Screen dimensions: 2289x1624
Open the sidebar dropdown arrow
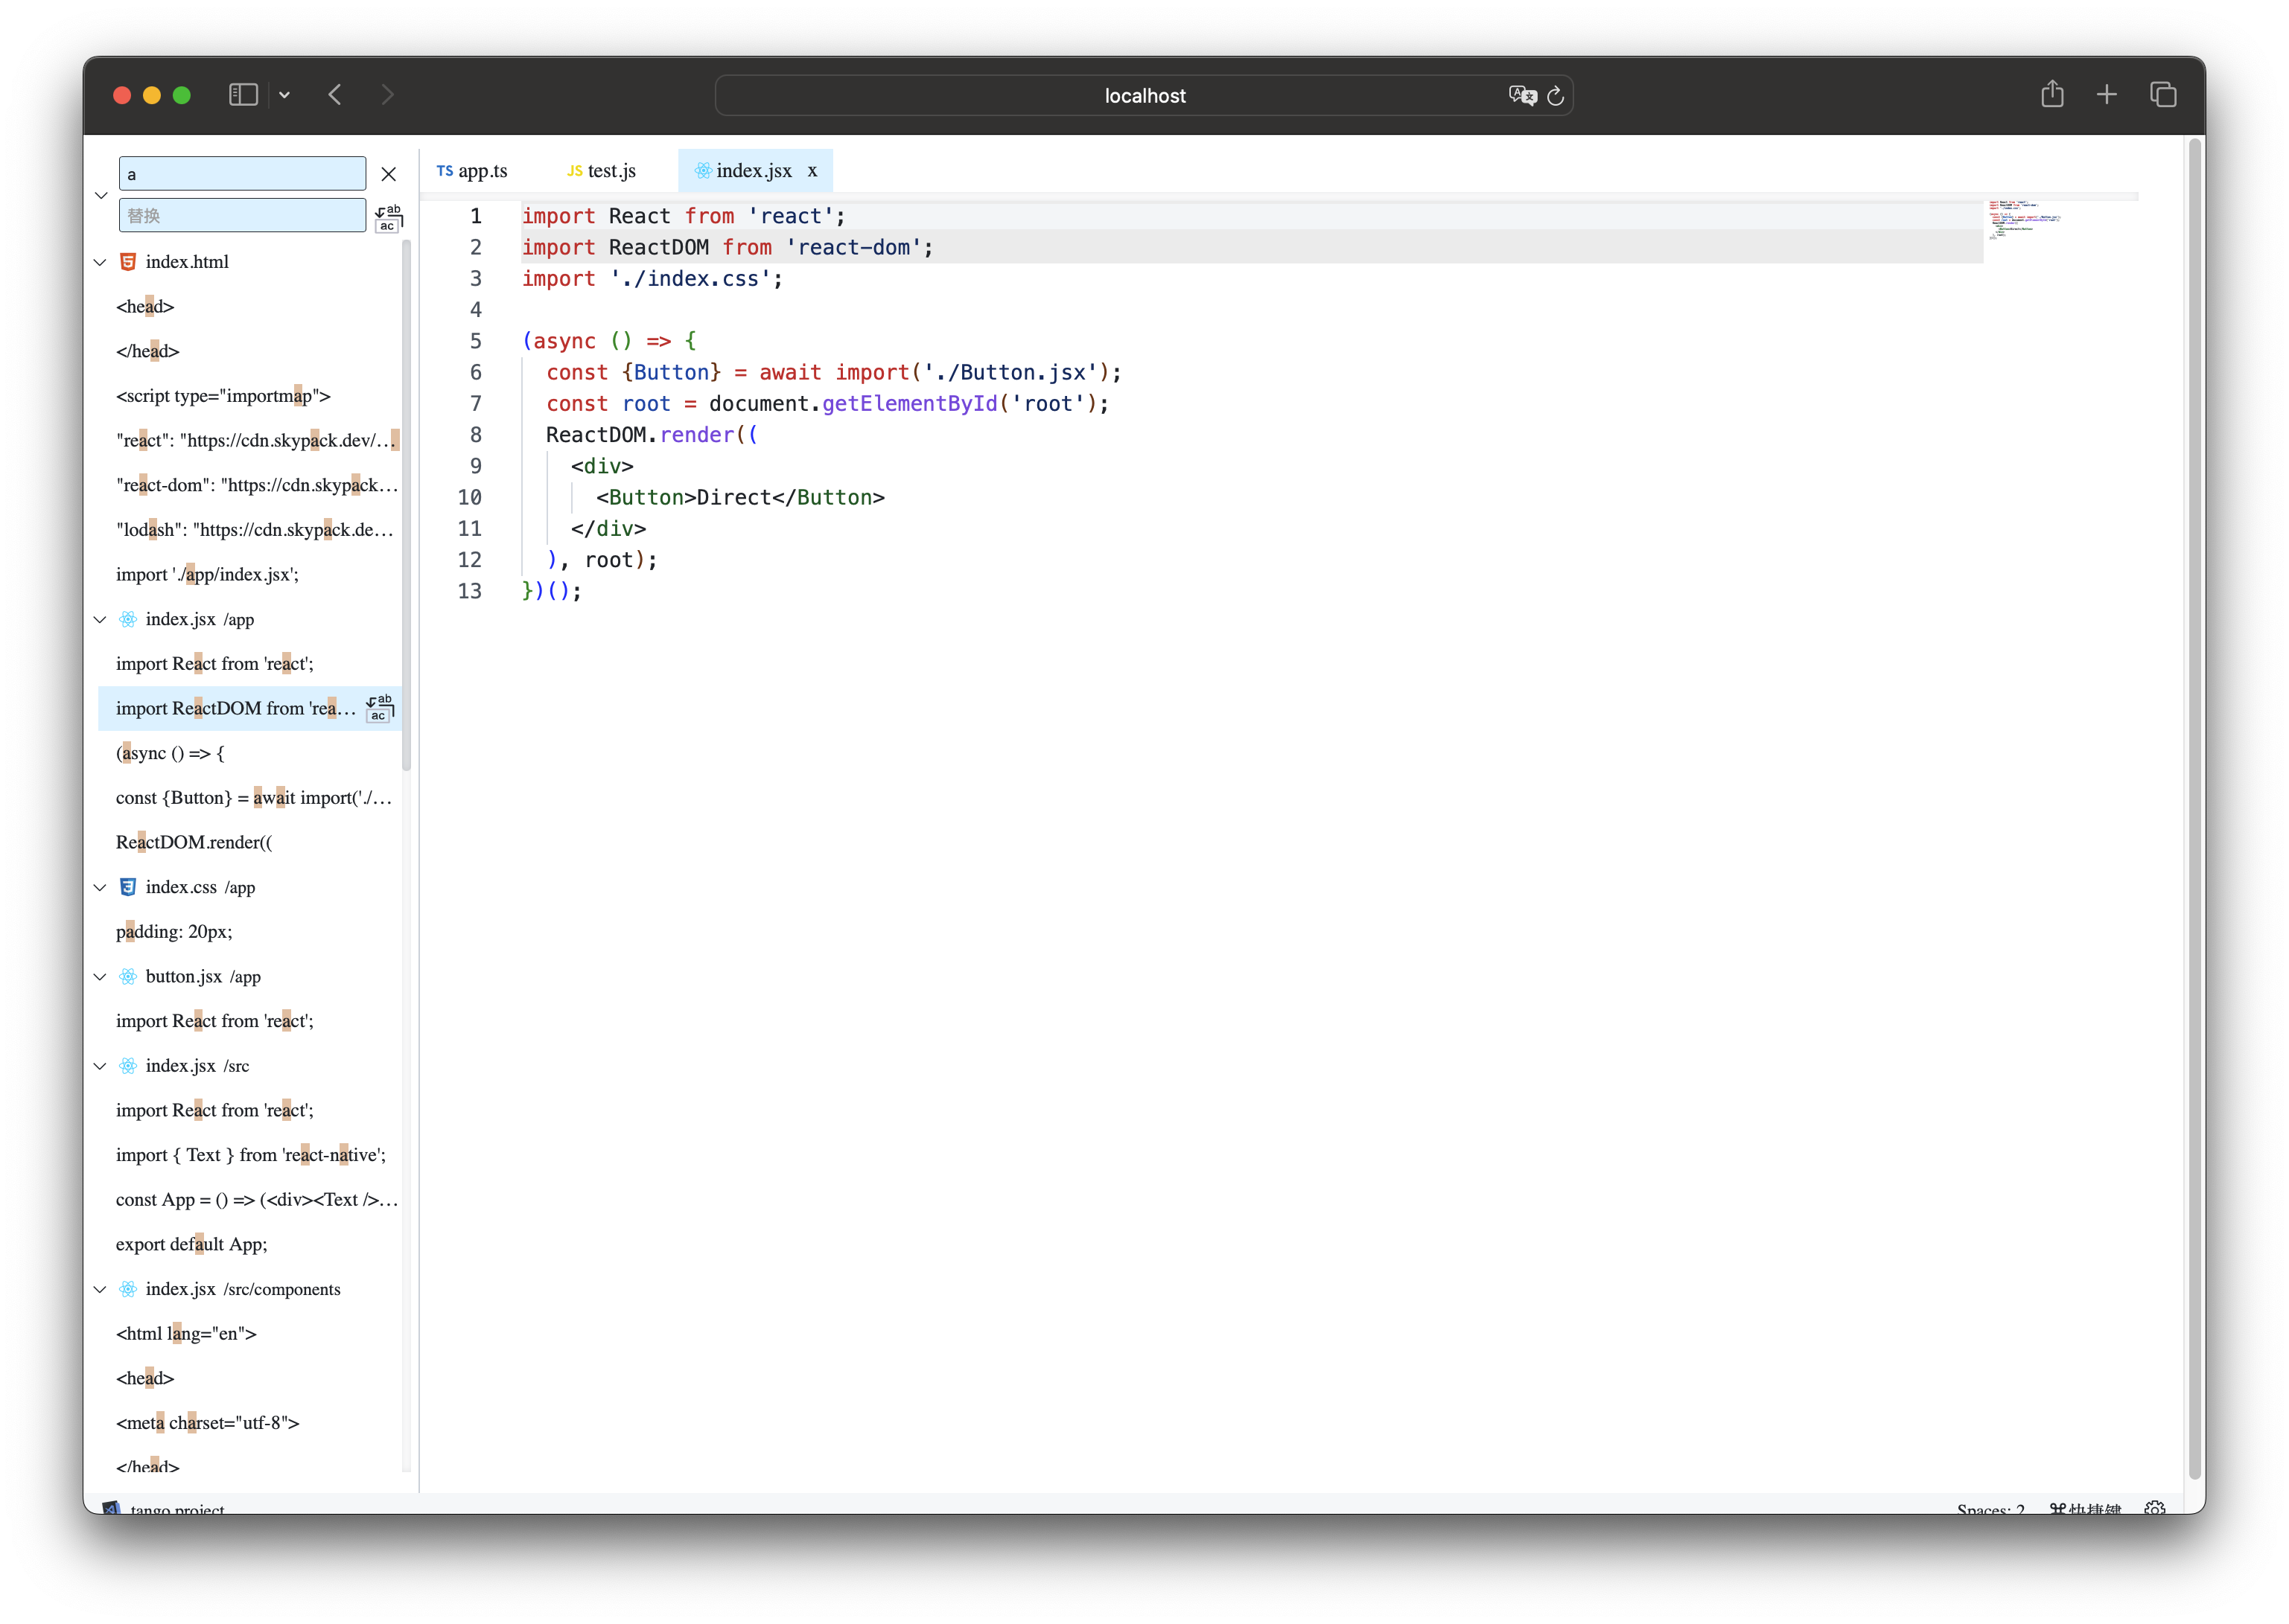285,95
